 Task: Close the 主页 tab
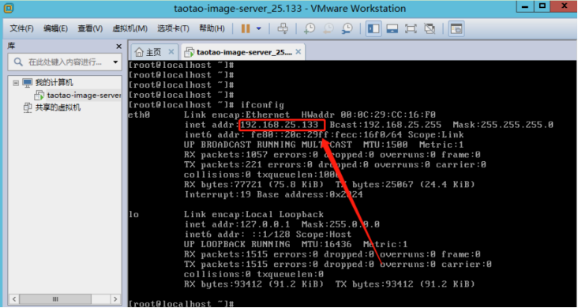point(171,51)
